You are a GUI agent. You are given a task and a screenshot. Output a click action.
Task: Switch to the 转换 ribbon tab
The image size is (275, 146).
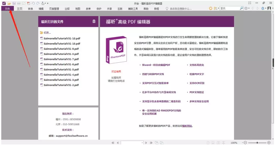point(31,9)
